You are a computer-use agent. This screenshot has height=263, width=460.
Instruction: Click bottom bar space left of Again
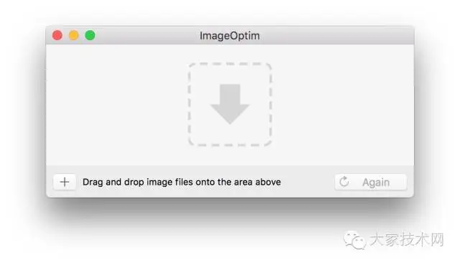pyautogui.click(x=308, y=182)
